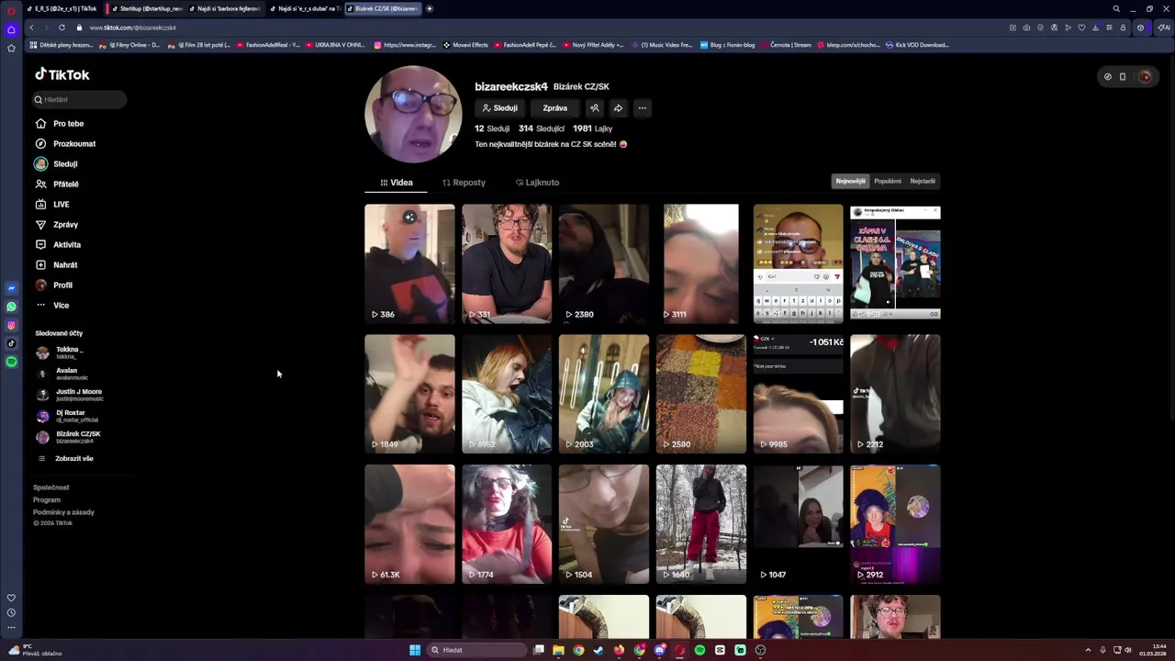Reload the page in the browser
The width and height of the screenshot is (1175, 661).
tap(62, 28)
